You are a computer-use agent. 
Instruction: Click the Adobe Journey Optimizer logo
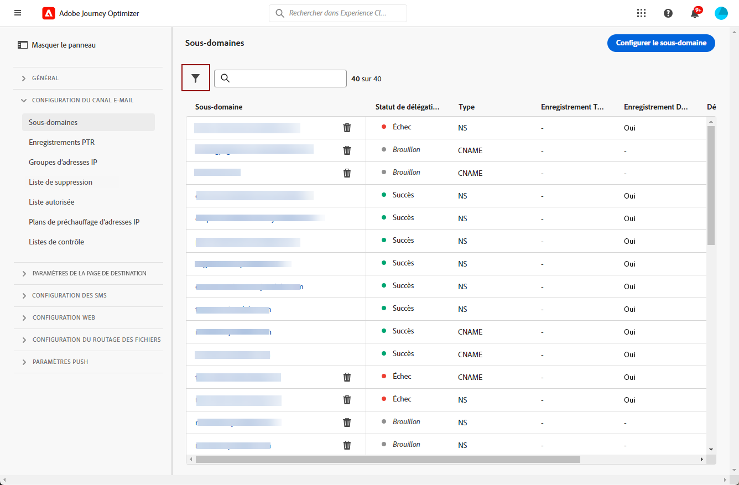point(49,13)
